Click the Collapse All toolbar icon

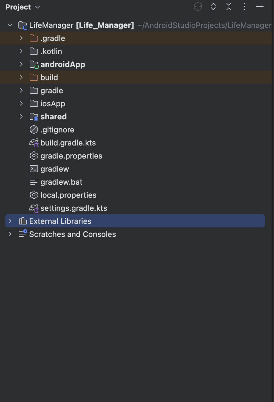pos(229,7)
